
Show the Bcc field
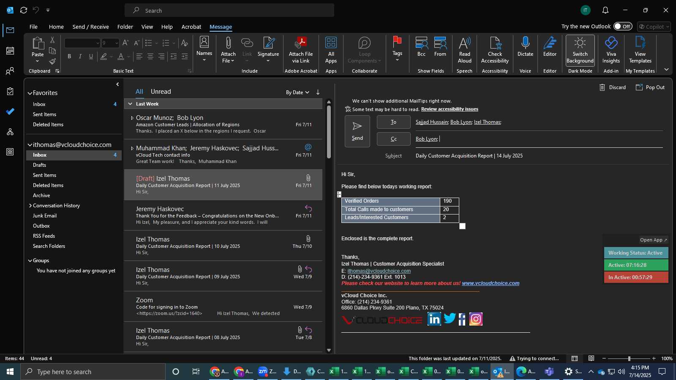tap(421, 47)
